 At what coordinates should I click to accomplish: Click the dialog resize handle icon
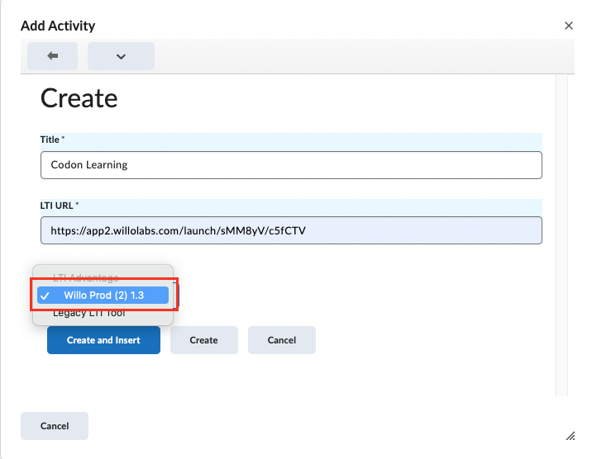coord(571,436)
